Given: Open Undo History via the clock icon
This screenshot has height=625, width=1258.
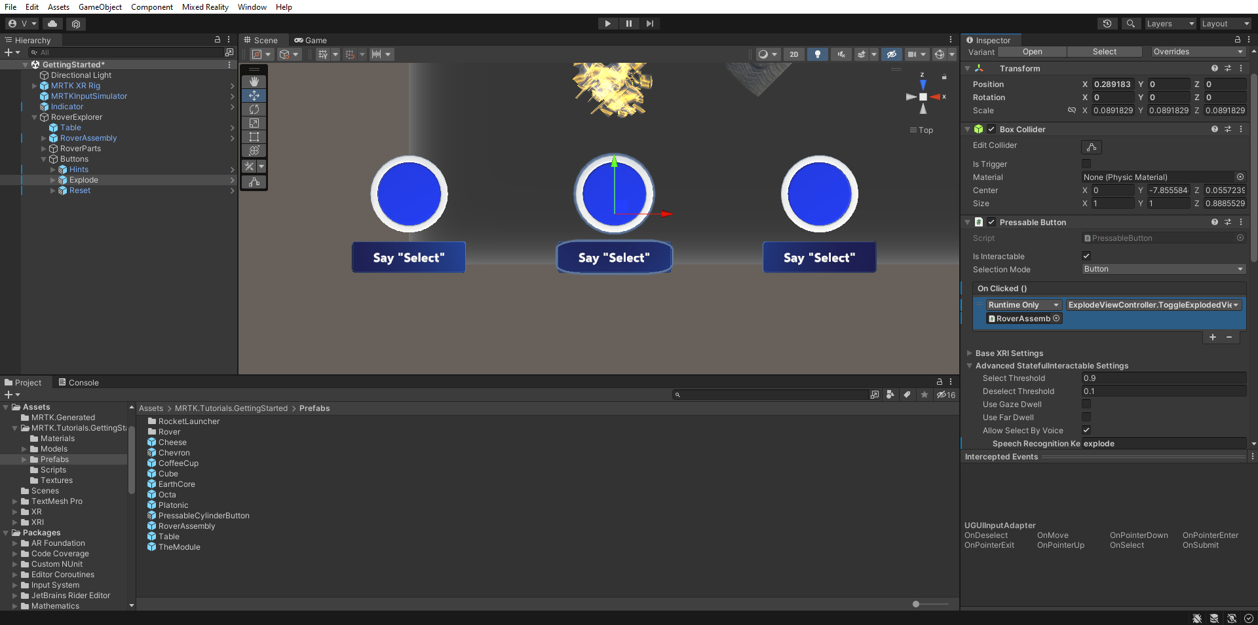Looking at the screenshot, I should tap(1107, 23).
